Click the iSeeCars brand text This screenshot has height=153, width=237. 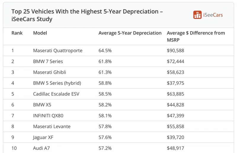(213, 15)
